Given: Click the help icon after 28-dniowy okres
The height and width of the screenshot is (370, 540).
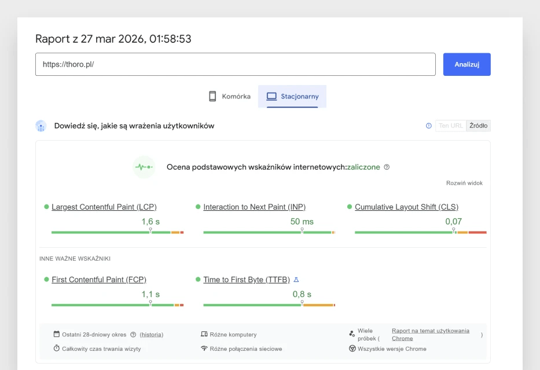Looking at the screenshot, I should click(133, 334).
